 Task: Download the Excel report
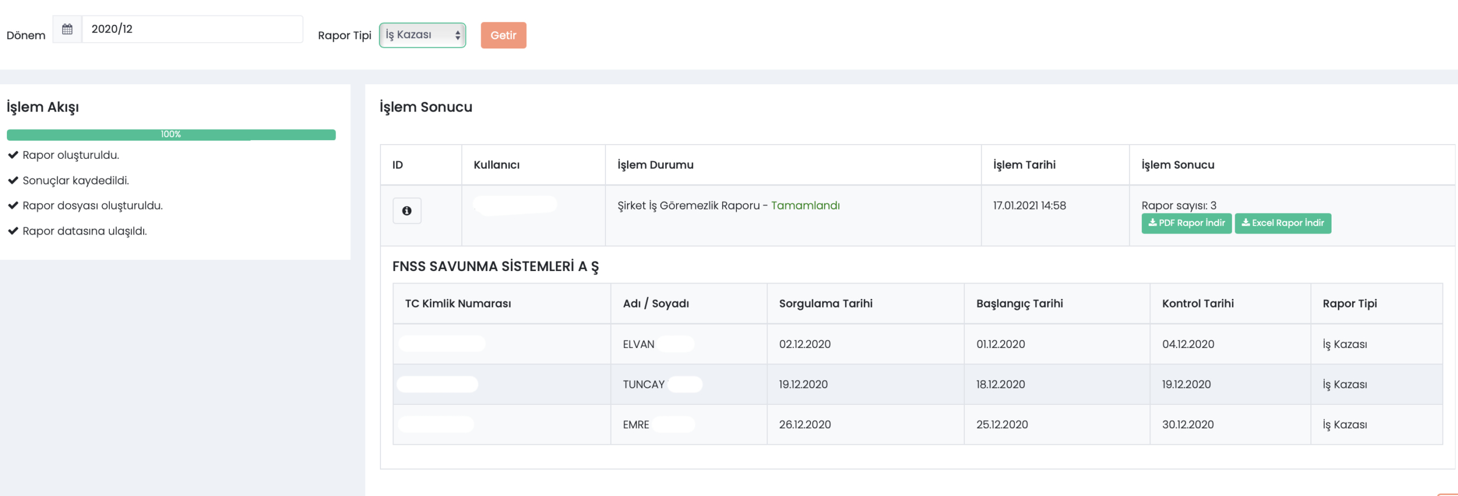click(x=1283, y=223)
